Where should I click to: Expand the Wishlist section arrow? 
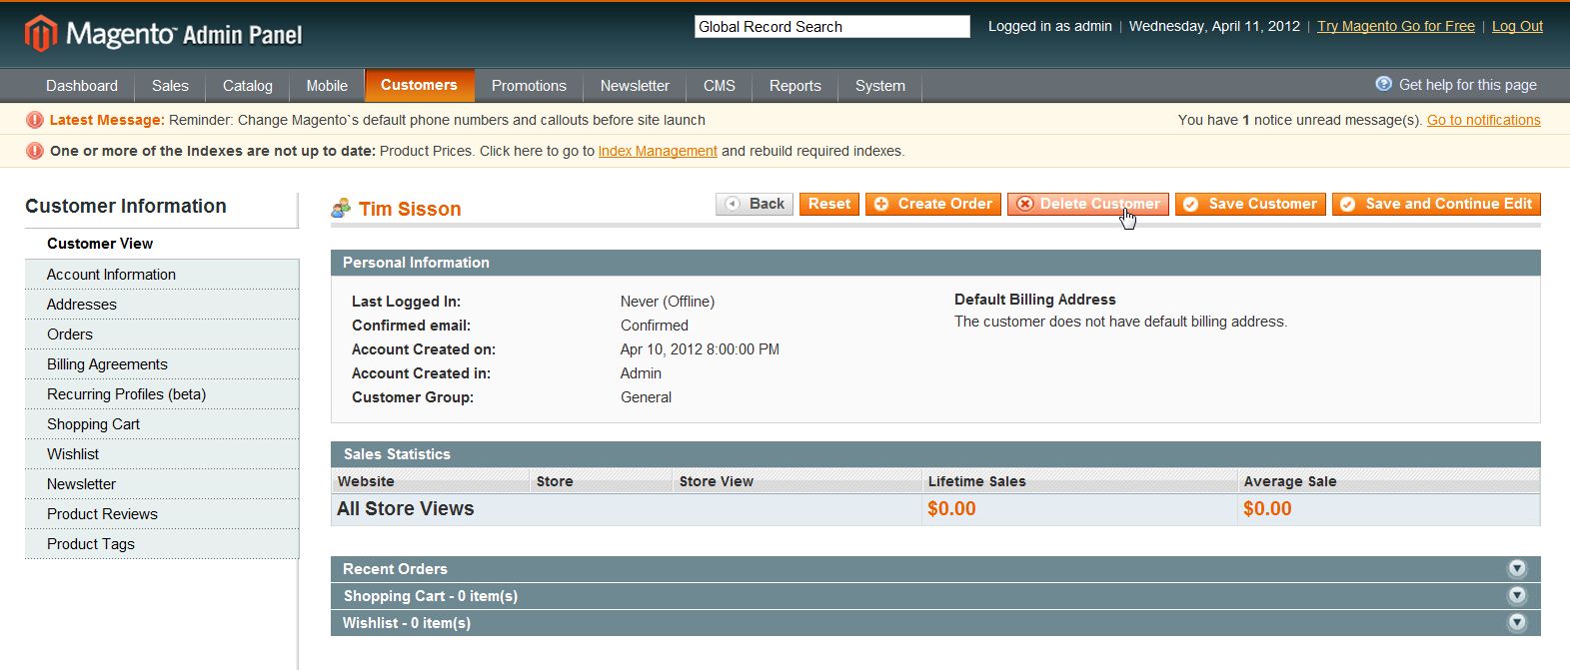[x=1517, y=623]
